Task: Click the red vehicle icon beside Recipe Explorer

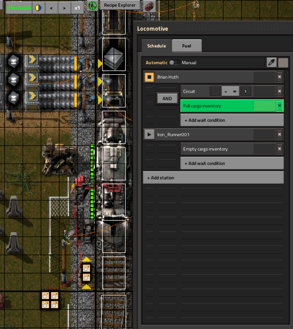Action: [x=149, y=6]
